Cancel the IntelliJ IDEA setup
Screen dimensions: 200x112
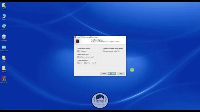pyautogui.click(x=121, y=73)
